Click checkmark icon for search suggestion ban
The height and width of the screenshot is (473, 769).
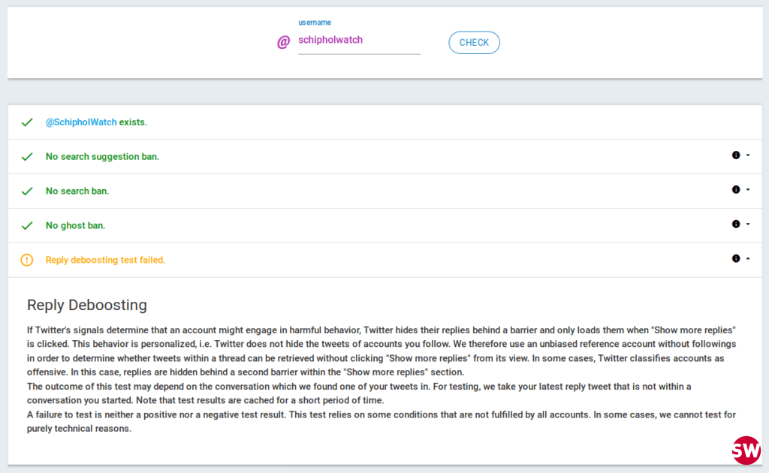(27, 157)
